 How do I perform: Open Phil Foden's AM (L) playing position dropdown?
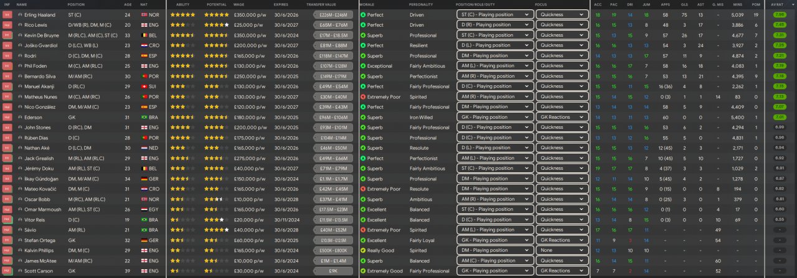[494, 65]
